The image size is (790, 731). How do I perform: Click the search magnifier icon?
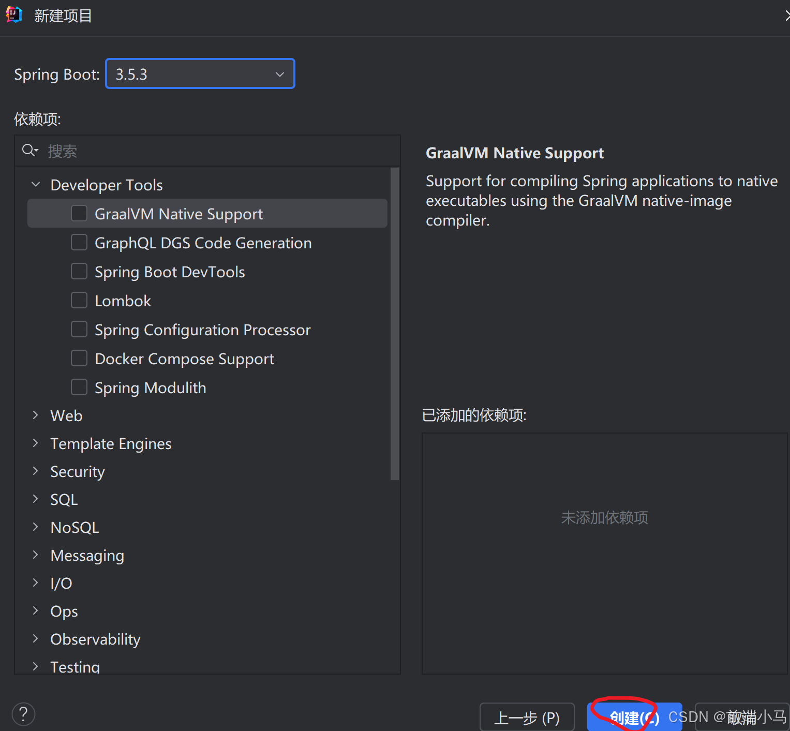(29, 151)
